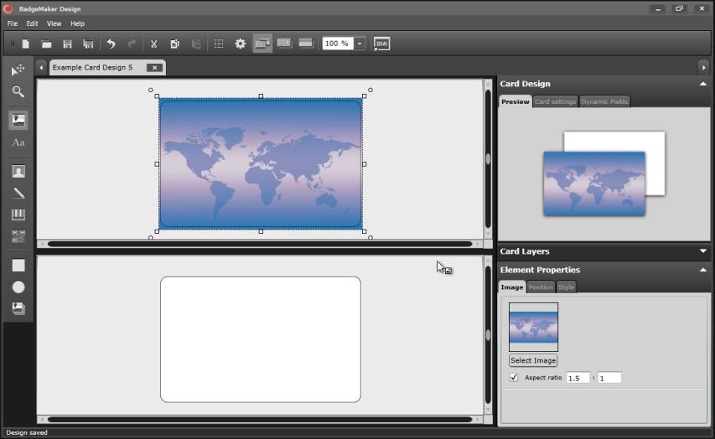715x439 pixels.
Task: Expand the Card Layers panel
Action: (702, 251)
